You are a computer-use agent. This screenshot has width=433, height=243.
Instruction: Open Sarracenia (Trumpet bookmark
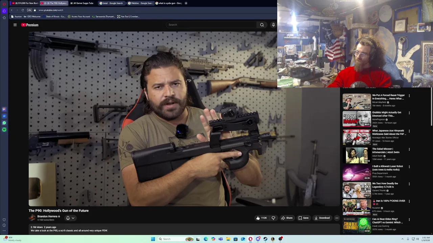tap(104, 17)
